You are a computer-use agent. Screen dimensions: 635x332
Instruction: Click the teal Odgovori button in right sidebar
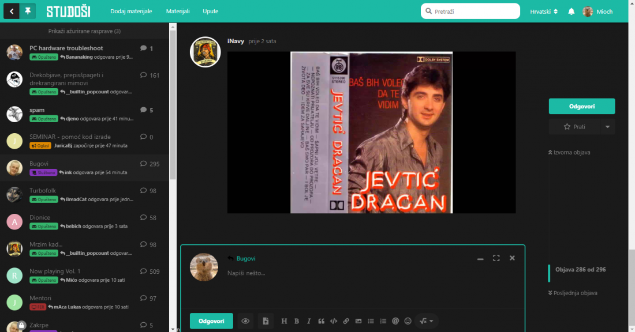[582, 107]
